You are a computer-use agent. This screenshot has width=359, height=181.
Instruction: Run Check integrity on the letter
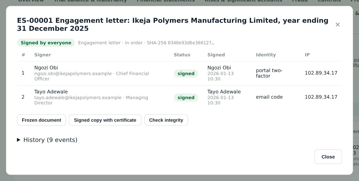coord(166,120)
